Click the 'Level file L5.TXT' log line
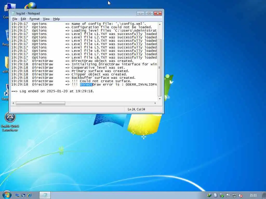This screenshot has height=199, width=266. pos(84,47)
